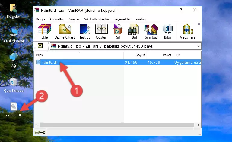Select the ndint5.dll desktop file
232x142 pixels.
coord(14,110)
